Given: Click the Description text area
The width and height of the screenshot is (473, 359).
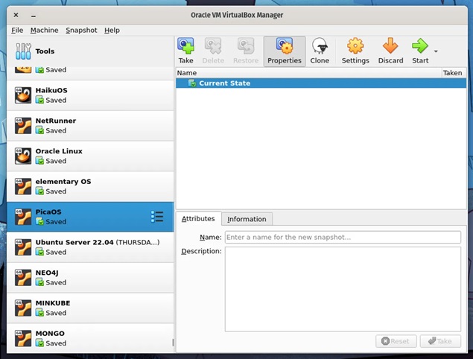Looking at the screenshot, I should [343, 289].
